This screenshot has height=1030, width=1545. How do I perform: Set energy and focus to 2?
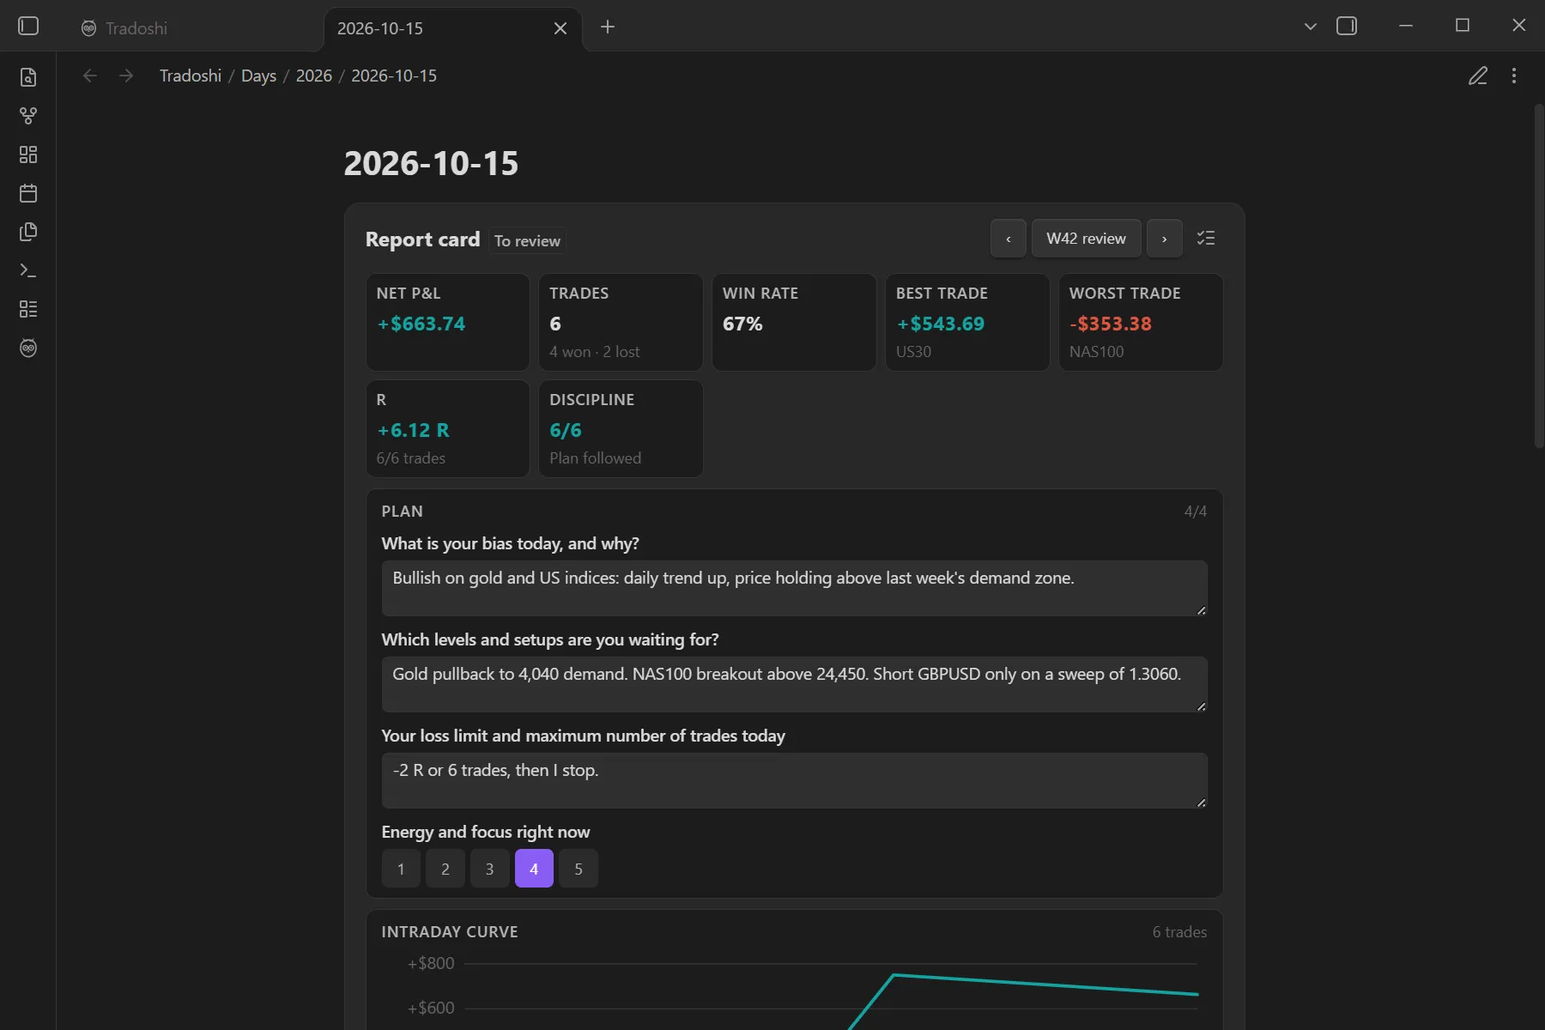click(x=445, y=869)
